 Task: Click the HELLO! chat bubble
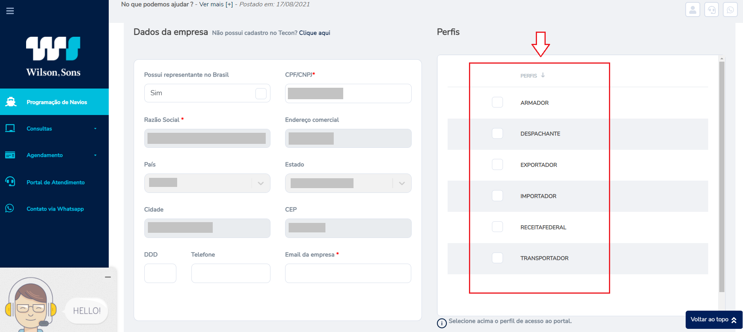pos(87,311)
